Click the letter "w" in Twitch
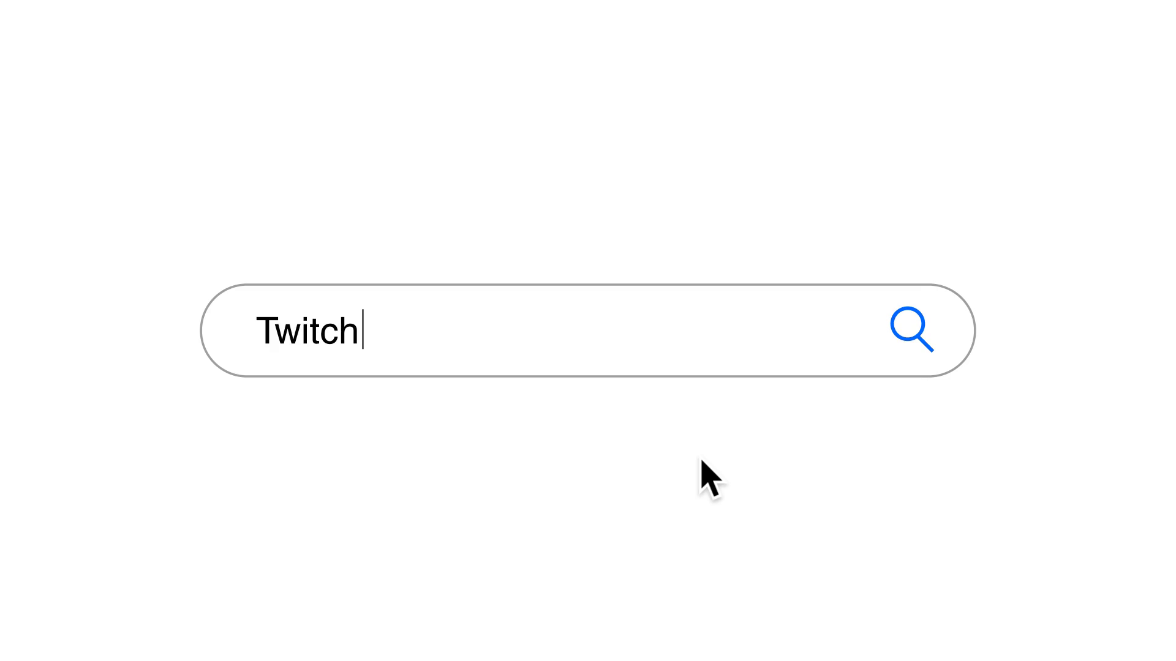This screenshot has height=661, width=1176. (x=290, y=332)
